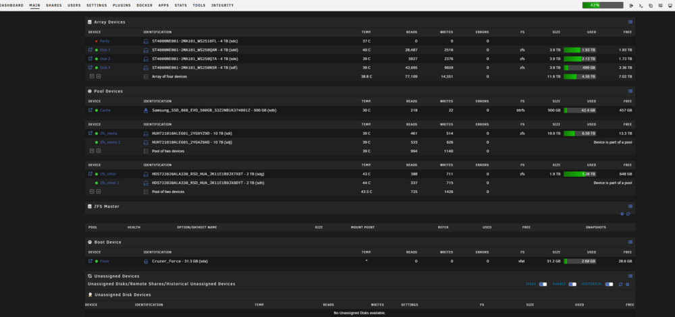675x317 pixels.
Task: Expand first button in Zfs_other pool totals
Action: (92, 192)
